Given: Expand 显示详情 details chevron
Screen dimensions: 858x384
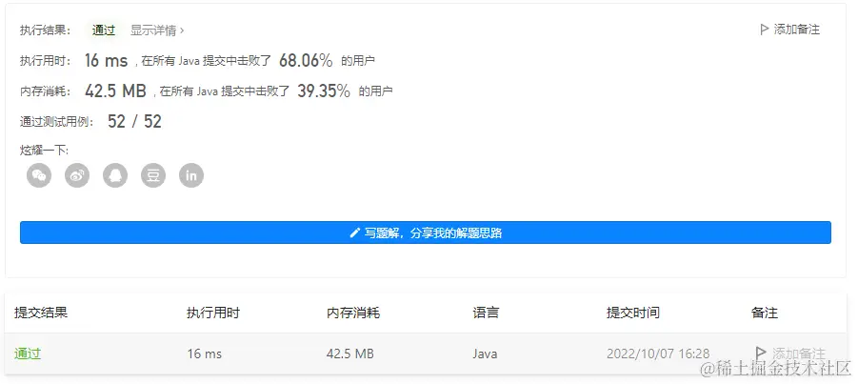Looking at the screenshot, I should point(182,30).
